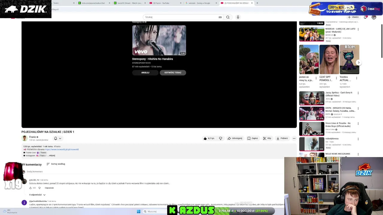Viewport: 383px width, 215px height.
Task: Open the inoworld.pl link in description
Action: [x=62, y=149]
